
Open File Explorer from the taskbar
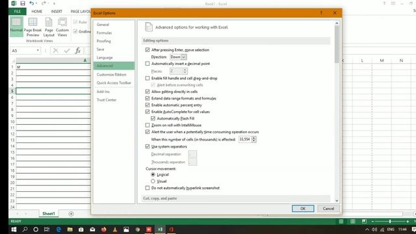[70, 229]
